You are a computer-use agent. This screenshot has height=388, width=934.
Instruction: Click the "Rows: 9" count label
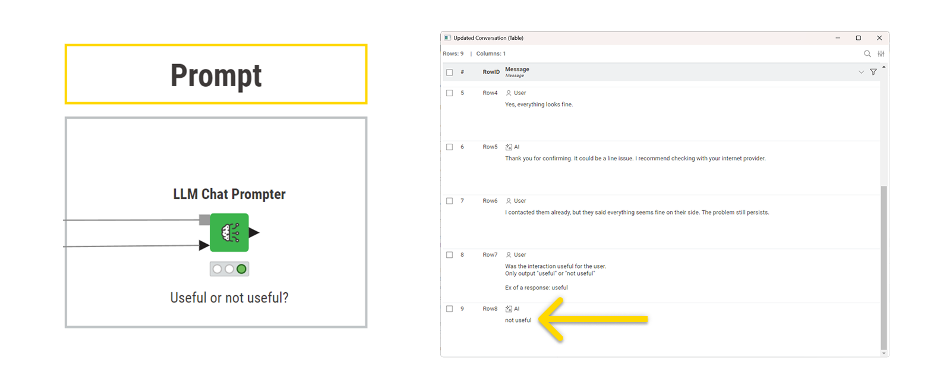click(453, 53)
